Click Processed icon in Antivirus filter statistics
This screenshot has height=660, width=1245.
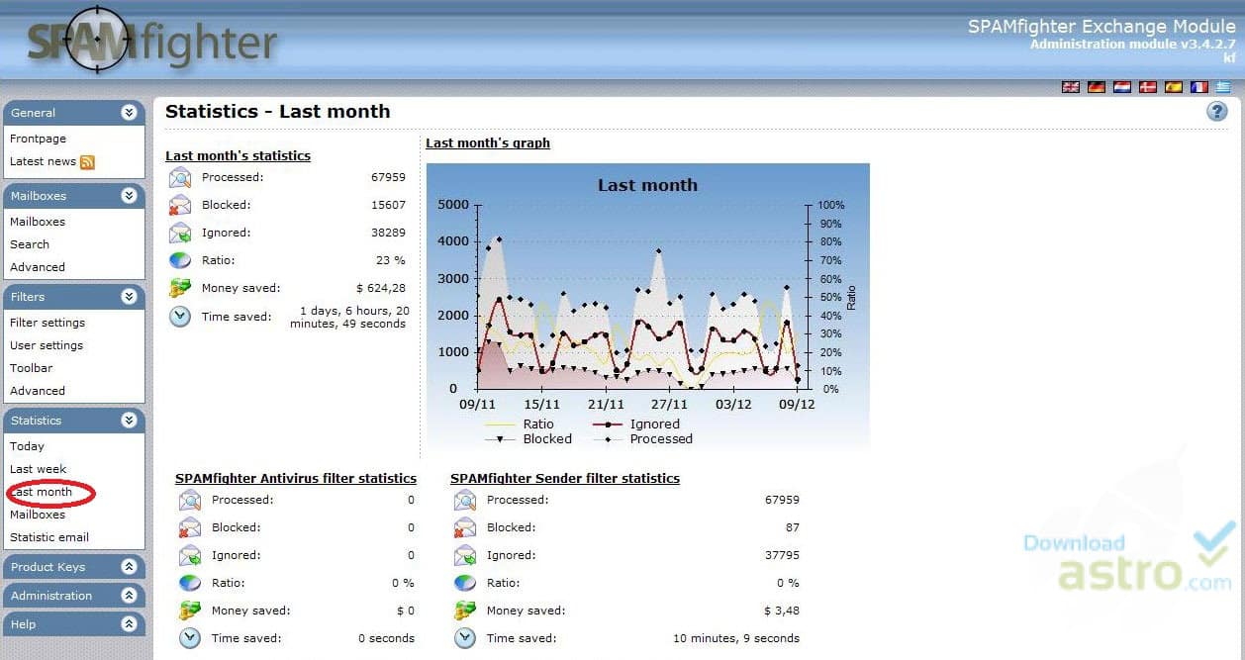[x=189, y=501]
